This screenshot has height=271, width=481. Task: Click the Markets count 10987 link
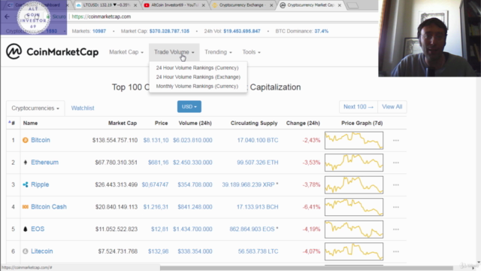tap(99, 31)
